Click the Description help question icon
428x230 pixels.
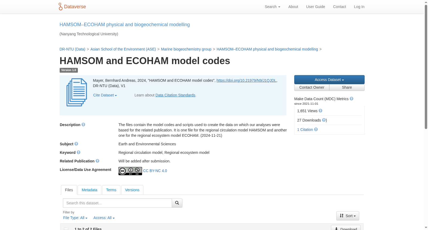click(83, 125)
